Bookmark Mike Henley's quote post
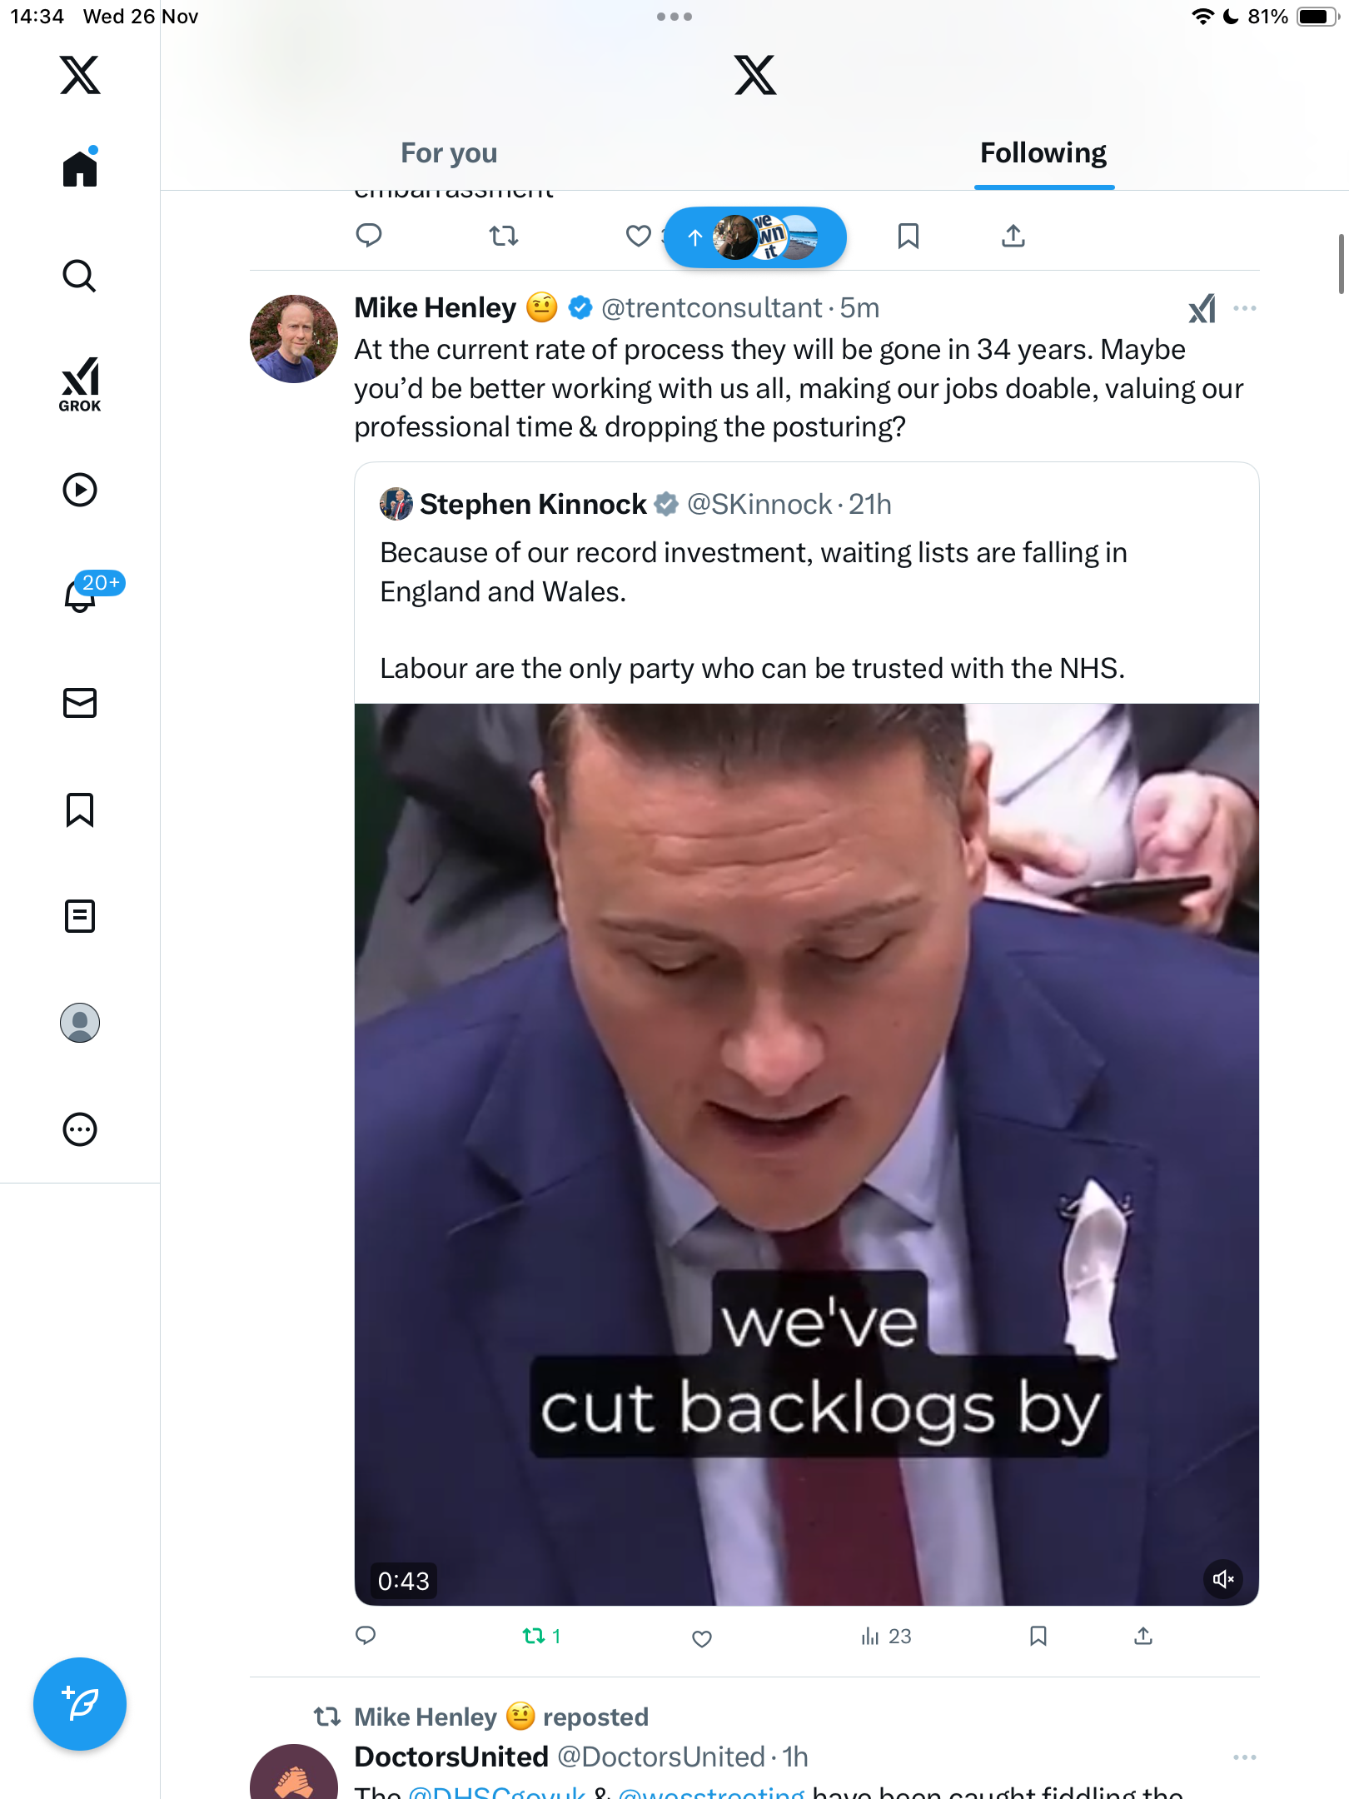 pos(1038,1637)
